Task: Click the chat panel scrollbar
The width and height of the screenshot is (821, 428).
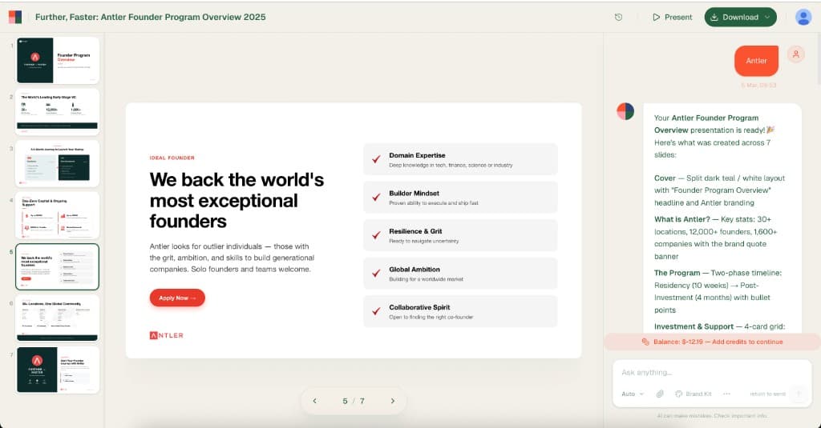Action: click(x=818, y=58)
